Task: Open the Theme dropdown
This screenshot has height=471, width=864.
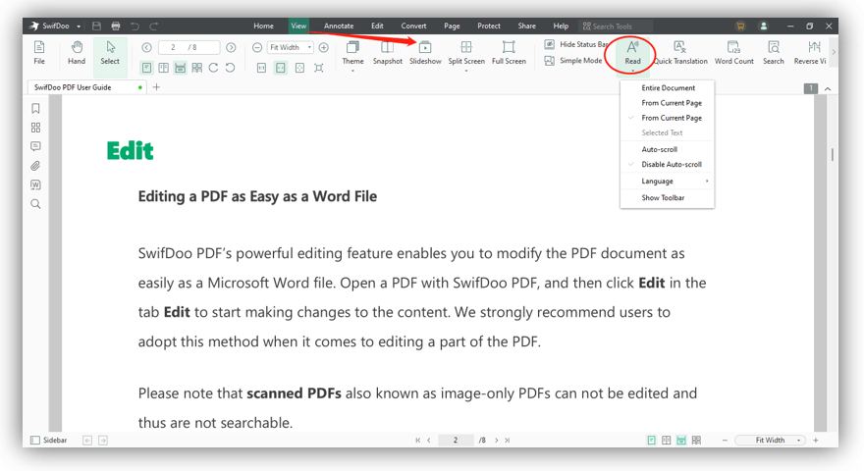Action: tap(352, 55)
